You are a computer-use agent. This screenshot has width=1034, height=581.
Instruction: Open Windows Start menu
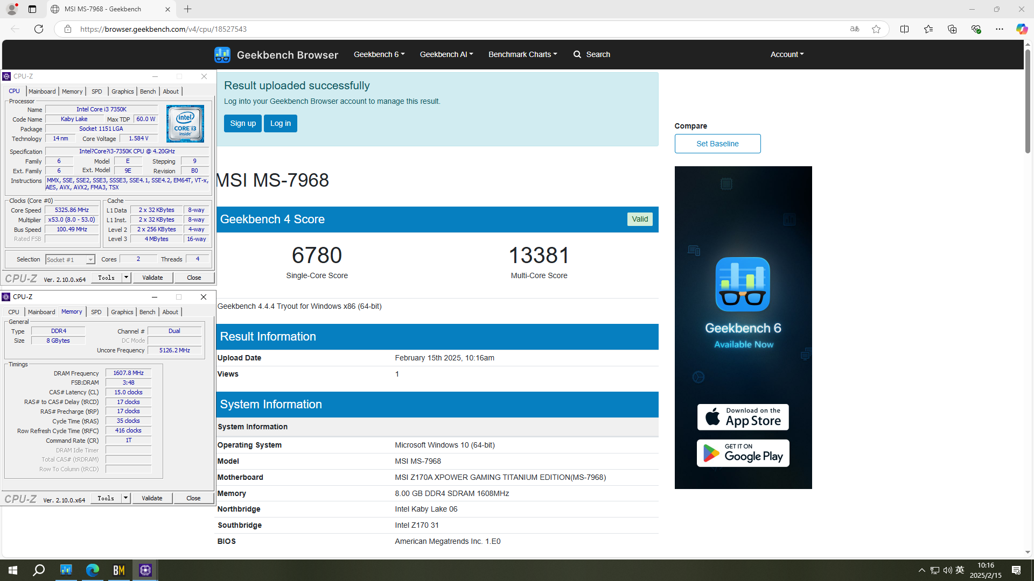(x=13, y=570)
